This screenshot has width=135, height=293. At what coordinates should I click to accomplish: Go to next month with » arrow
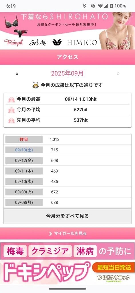click(x=118, y=74)
